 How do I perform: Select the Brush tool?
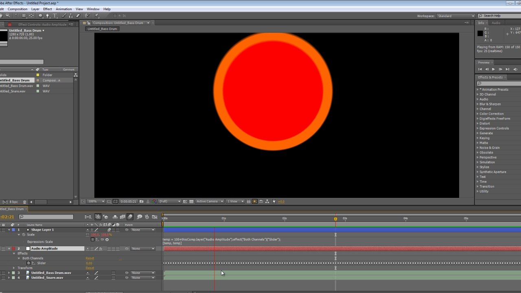(x=64, y=15)
